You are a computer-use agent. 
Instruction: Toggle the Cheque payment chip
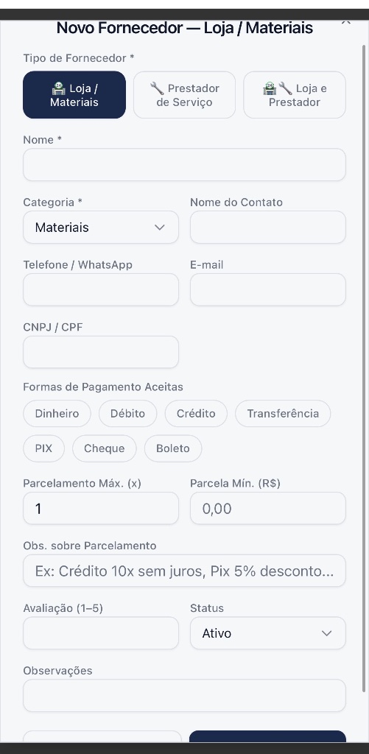[105, 448]
